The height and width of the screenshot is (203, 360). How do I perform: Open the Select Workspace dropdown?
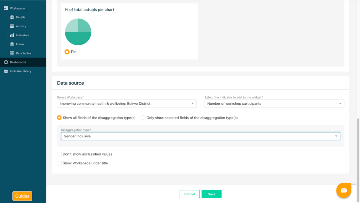coord(126,104)
